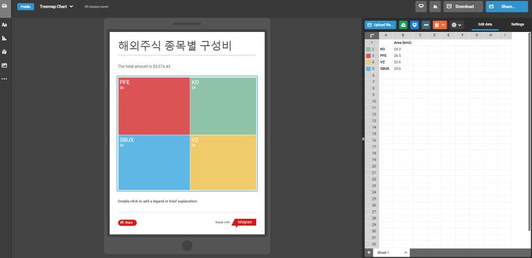Viewport: 532px width, 258px height.
Task: Click the Upload file... button
Action: point(380,25)
